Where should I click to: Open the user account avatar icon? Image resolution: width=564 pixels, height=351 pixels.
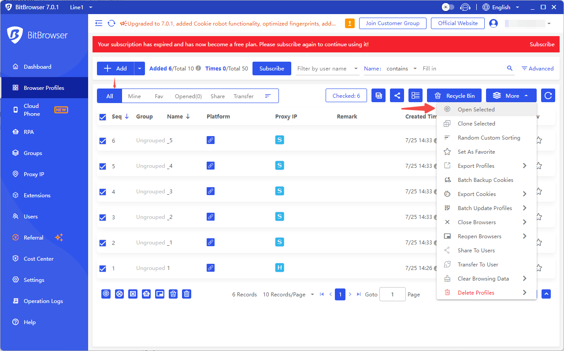(x=493, y=23)
